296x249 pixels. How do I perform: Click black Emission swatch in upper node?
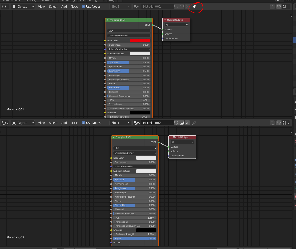140,113
